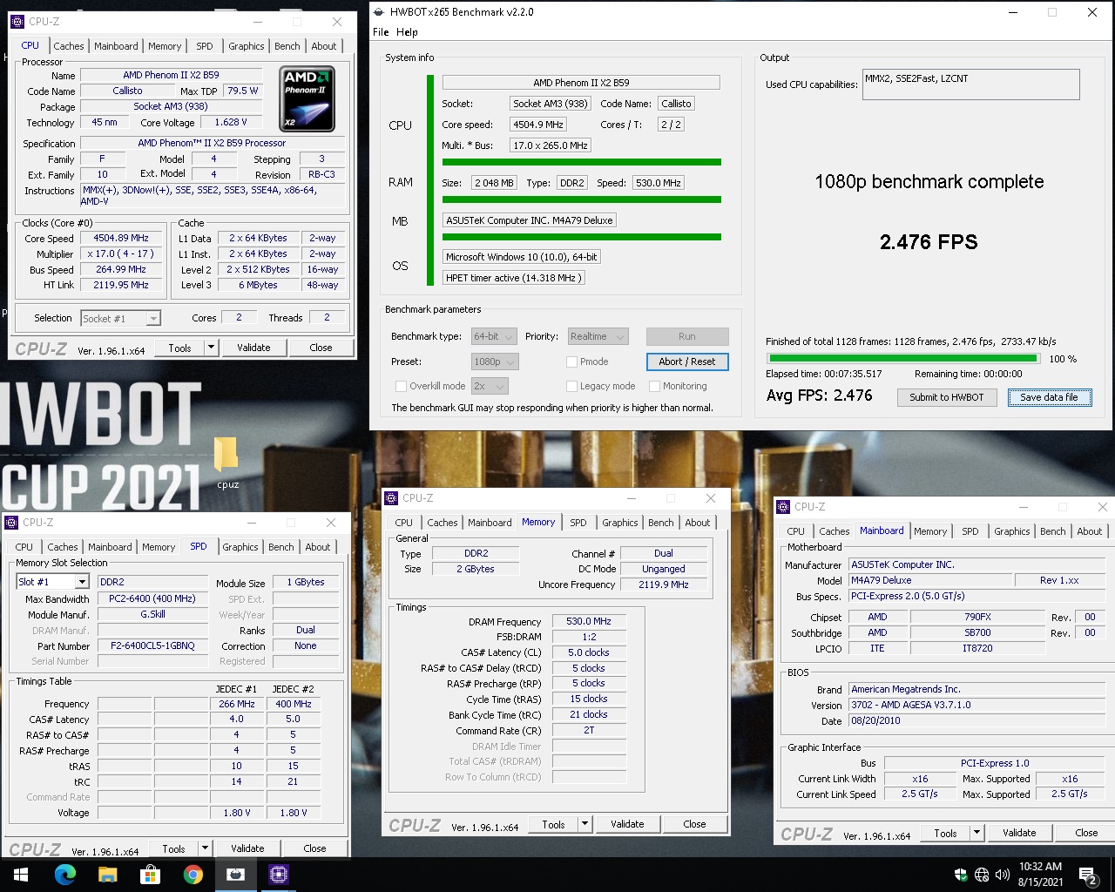The image size is (1115, 892).
Task: Click DRAM Frequency 530.0 MHz value
Action: [589, 622]
